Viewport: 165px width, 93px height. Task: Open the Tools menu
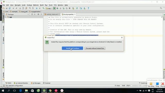51,5
